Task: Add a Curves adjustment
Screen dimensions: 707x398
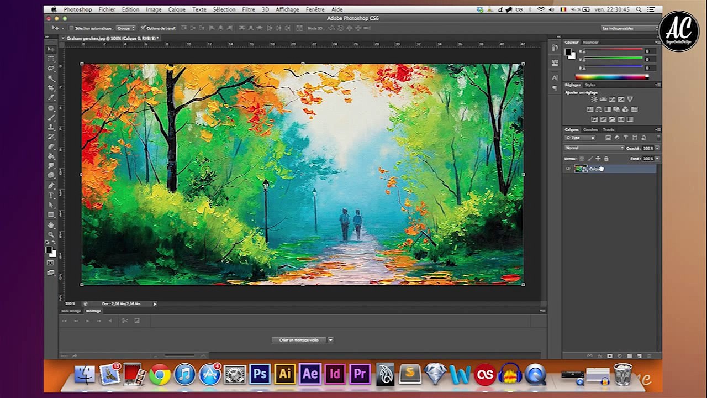Action: point(612,99)
